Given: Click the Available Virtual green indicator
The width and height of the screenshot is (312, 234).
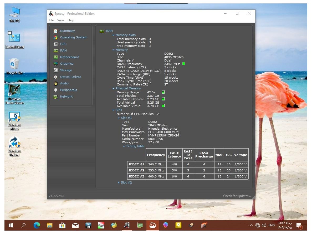Looking at the screenshot, I should pyautogui.click(x=163, y=106).
